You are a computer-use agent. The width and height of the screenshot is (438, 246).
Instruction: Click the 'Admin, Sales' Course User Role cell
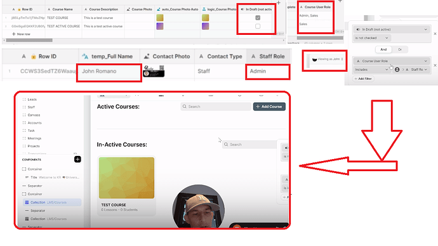coord(315,16)
